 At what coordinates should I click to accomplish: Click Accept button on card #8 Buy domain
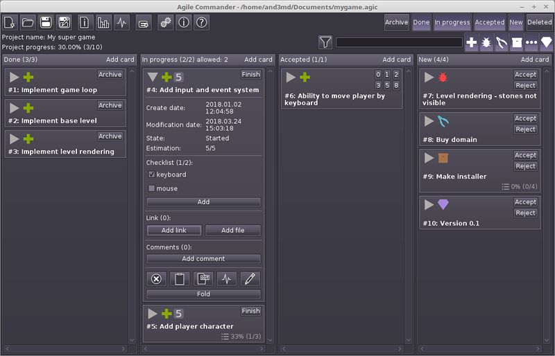click(525, 118)
